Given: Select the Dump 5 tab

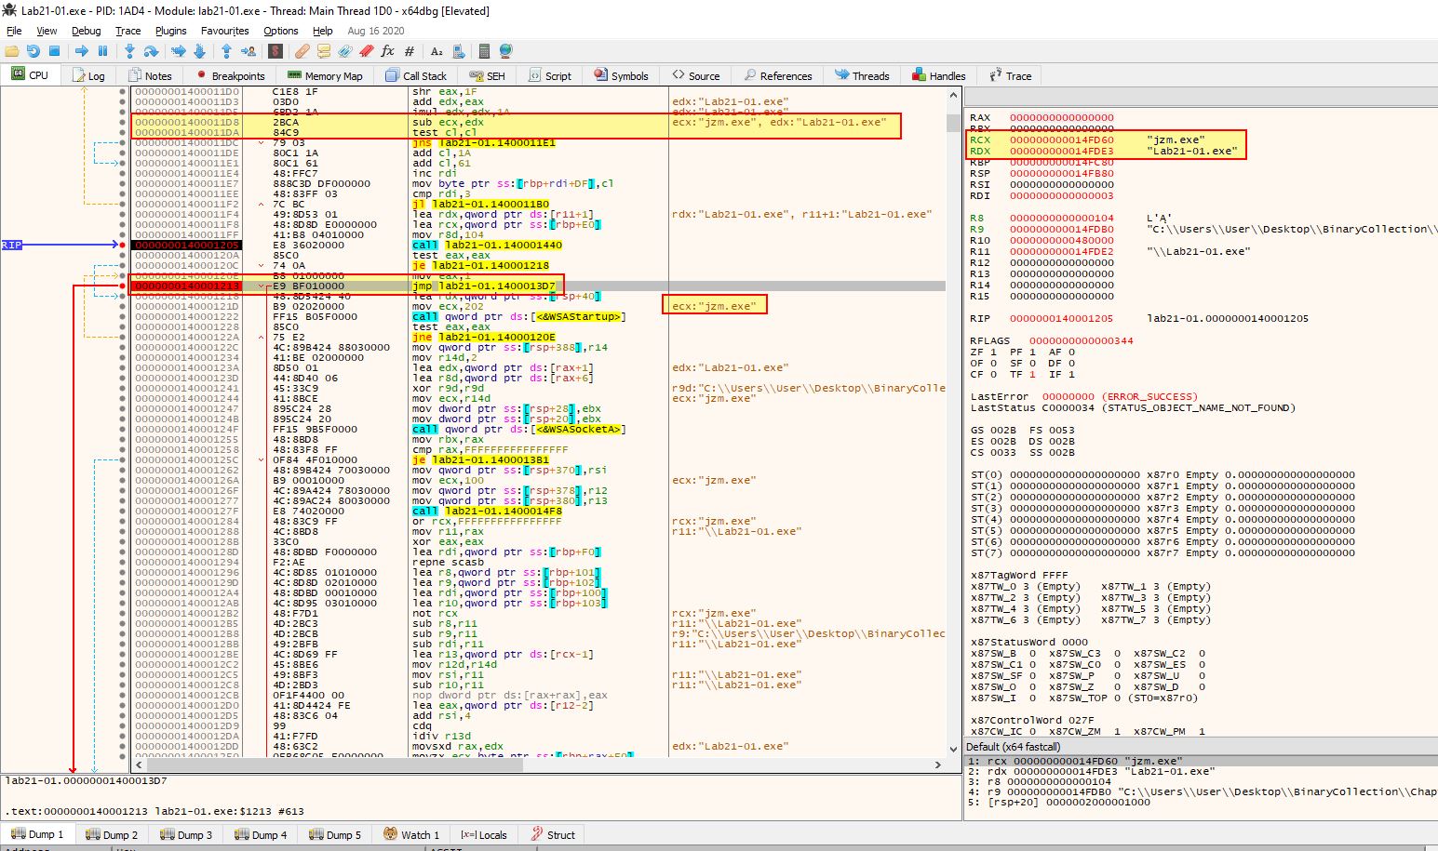Looking at the screenshot, I should pos(334,834).
